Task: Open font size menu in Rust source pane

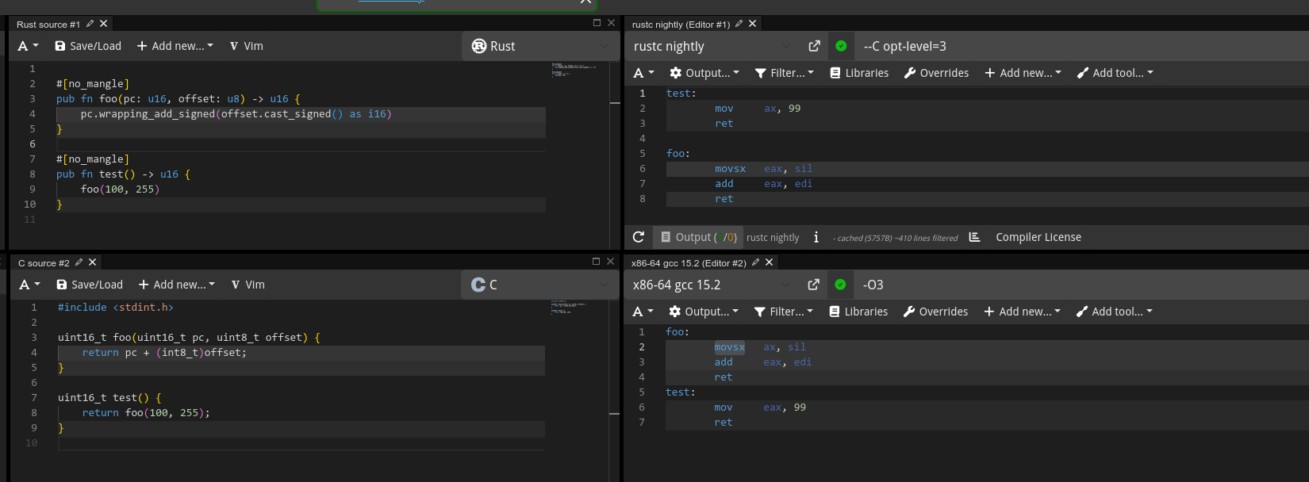Action: pyautogui.click(x=29, y=46)
